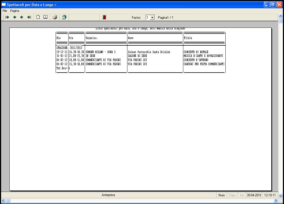Image resolution: width=284 pixels, height=204 pixels.
Task: Open the File menu
Action: tap(5, 11)
